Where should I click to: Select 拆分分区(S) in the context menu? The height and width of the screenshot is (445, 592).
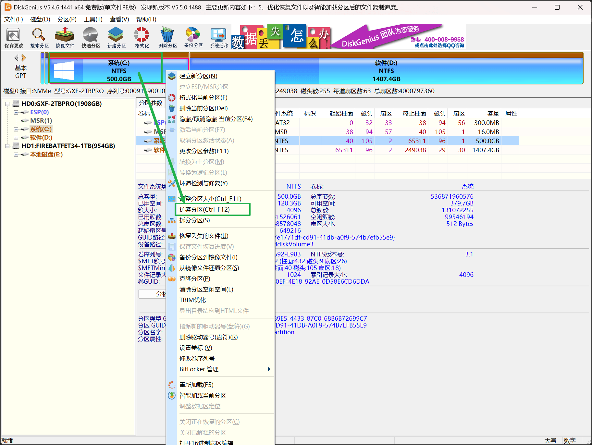tap(194, 220)
